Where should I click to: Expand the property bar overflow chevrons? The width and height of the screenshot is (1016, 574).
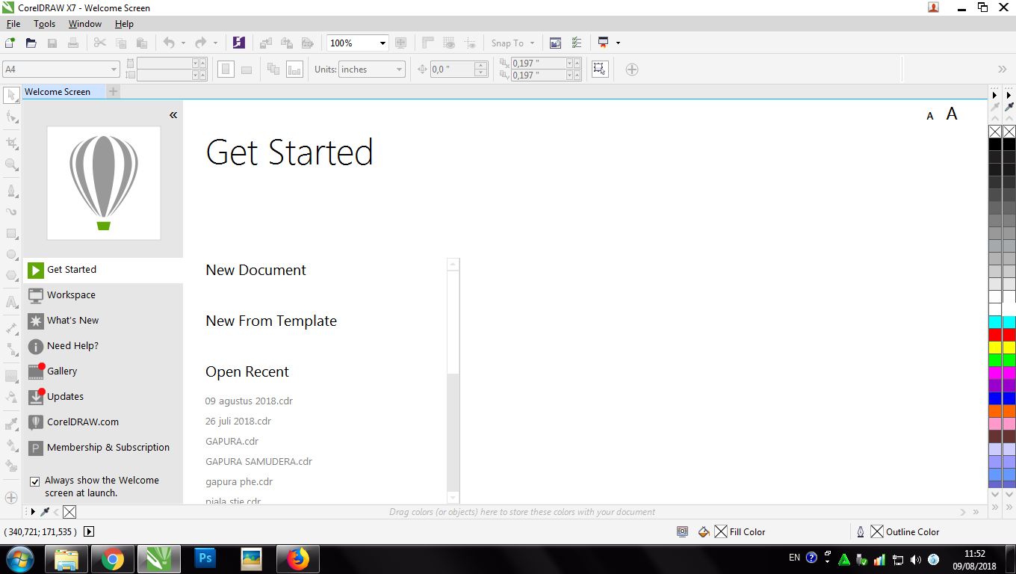click(x=1003, y=70)
